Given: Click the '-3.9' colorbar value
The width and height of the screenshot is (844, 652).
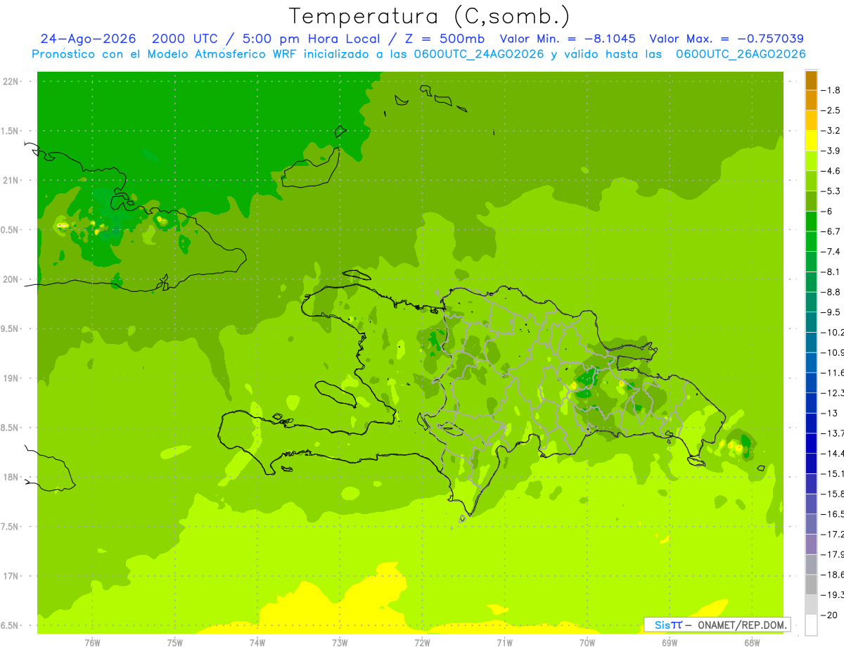Looking at the screenshot, I should point(831,151).
